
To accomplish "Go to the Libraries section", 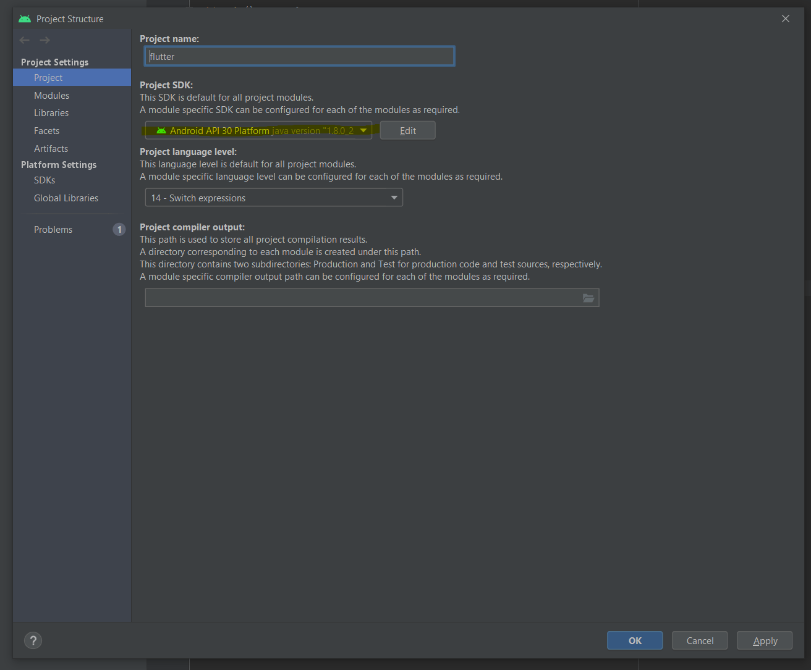I will [51, 113].
